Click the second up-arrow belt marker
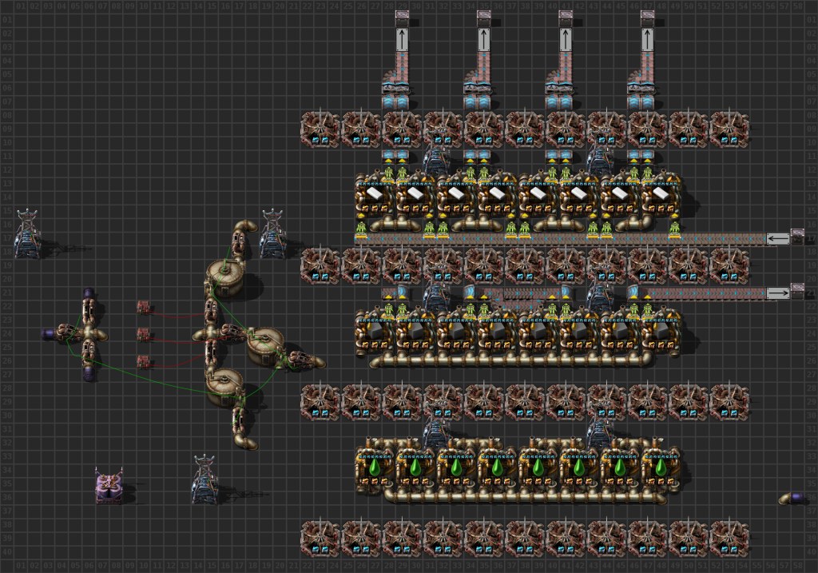 [483, 40]
